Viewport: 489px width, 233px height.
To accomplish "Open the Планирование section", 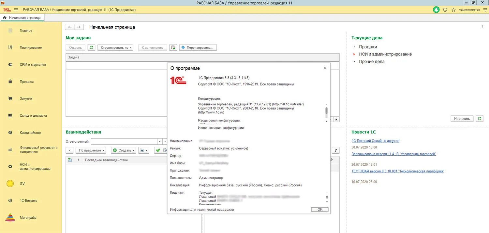I will [x=31, y=47].
